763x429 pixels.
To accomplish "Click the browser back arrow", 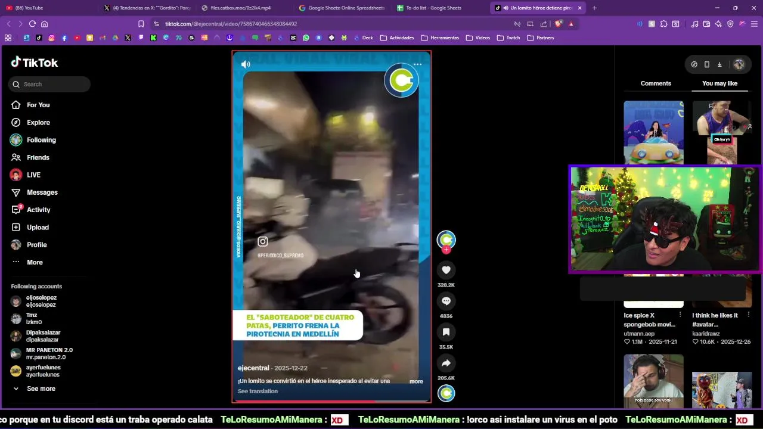I will click(x=8, y=24).
